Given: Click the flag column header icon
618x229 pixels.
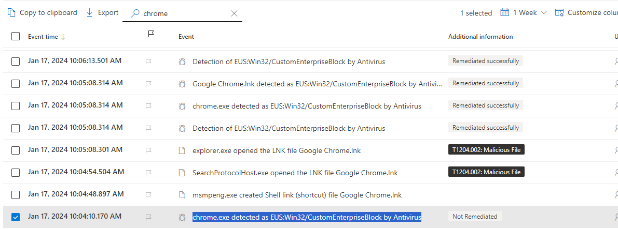Looking at the screenshot, I should tap(151, 34).
